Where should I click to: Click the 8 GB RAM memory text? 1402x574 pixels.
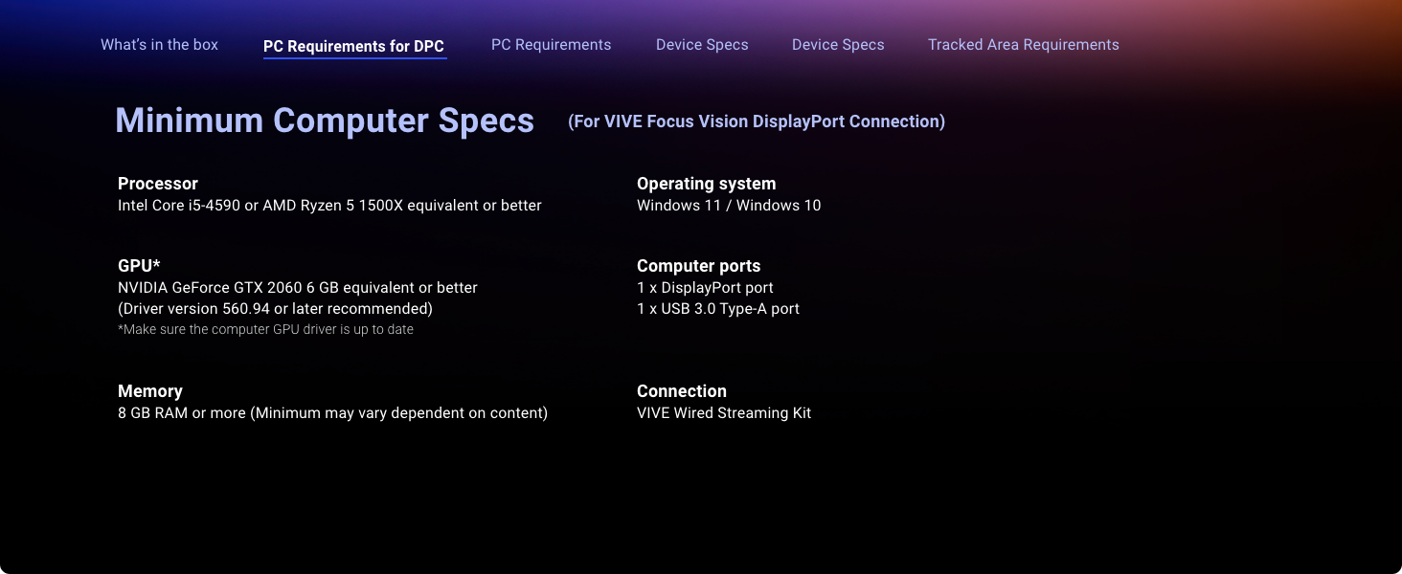332,412
